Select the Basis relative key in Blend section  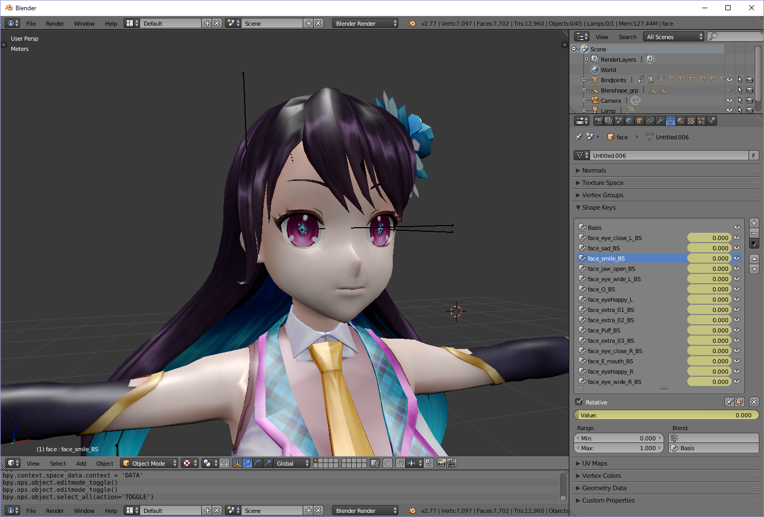point(714,448)
